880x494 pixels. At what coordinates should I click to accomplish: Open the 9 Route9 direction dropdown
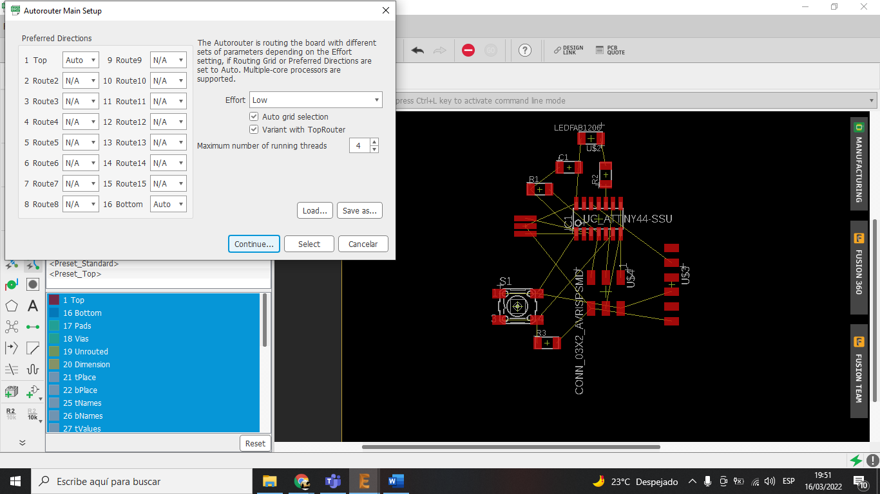pyautogui.click(x=169, y=60)
